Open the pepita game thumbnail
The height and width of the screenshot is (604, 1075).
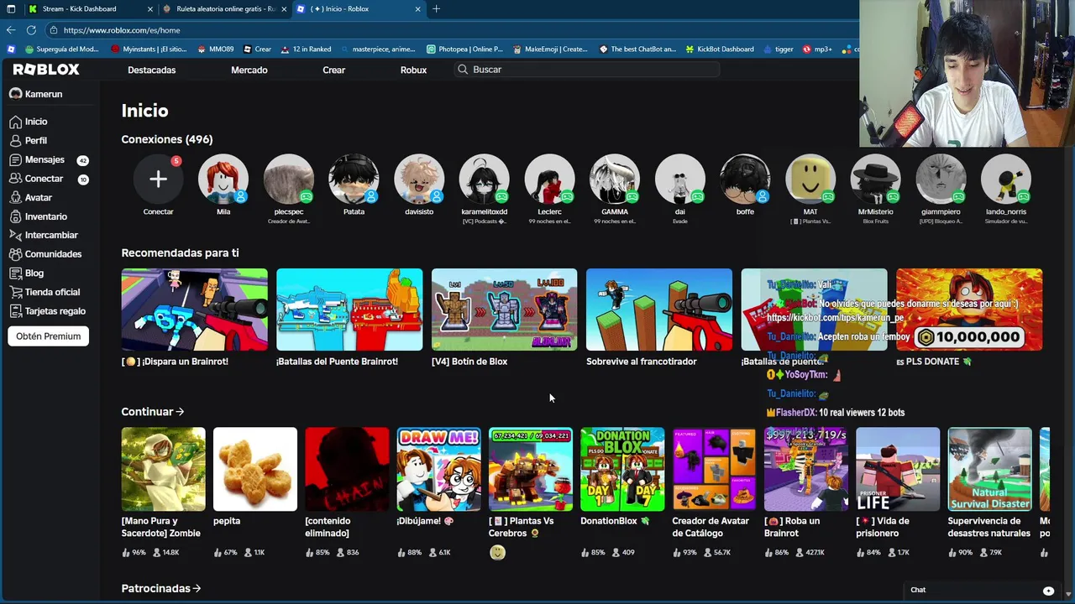tap(255, 469)
